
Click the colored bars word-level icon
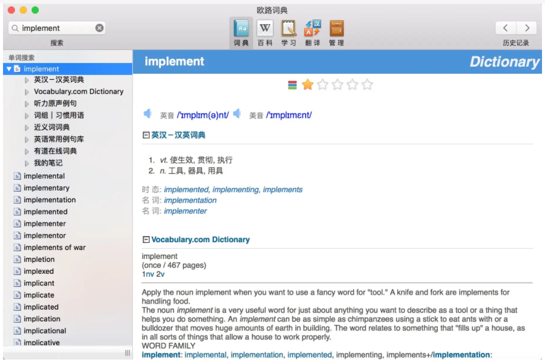tap(293, 85)
